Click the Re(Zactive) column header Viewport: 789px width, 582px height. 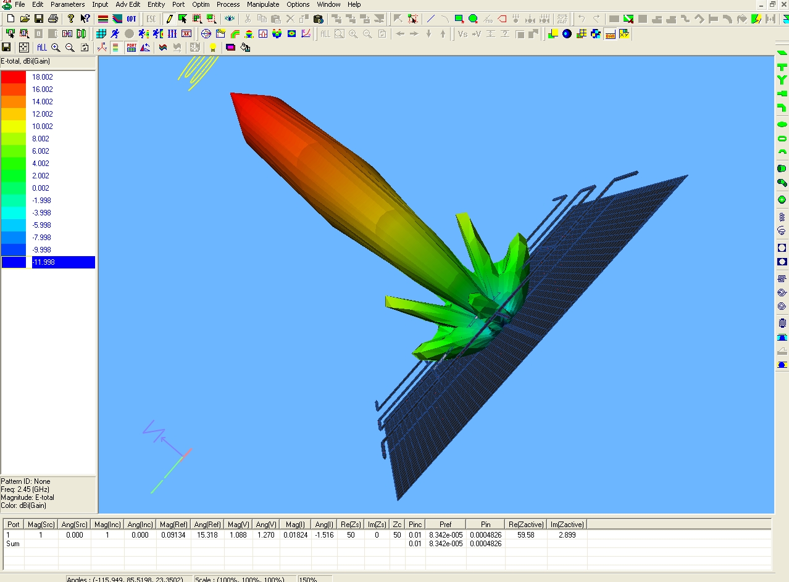point(526,525)
